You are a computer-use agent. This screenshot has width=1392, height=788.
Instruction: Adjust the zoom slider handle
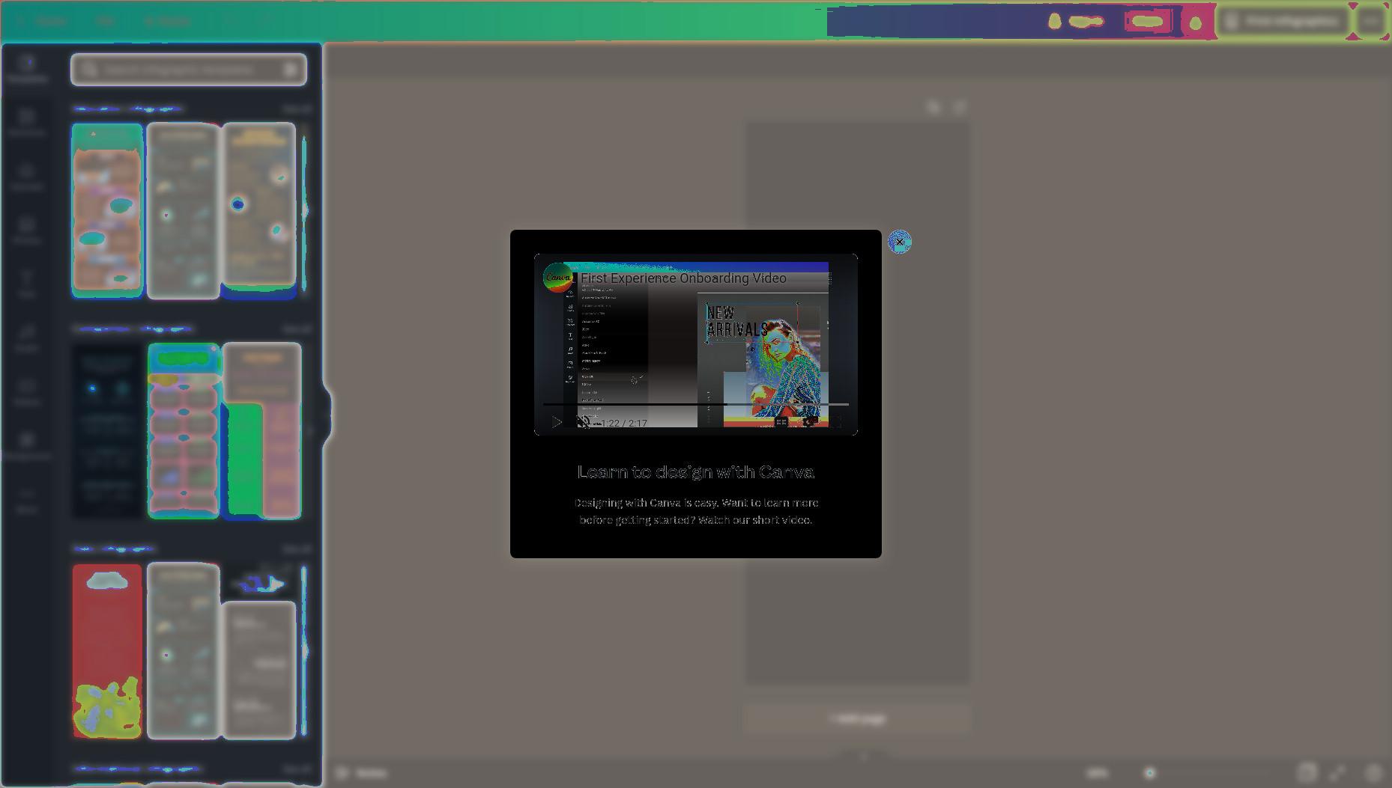point(1150,772)
